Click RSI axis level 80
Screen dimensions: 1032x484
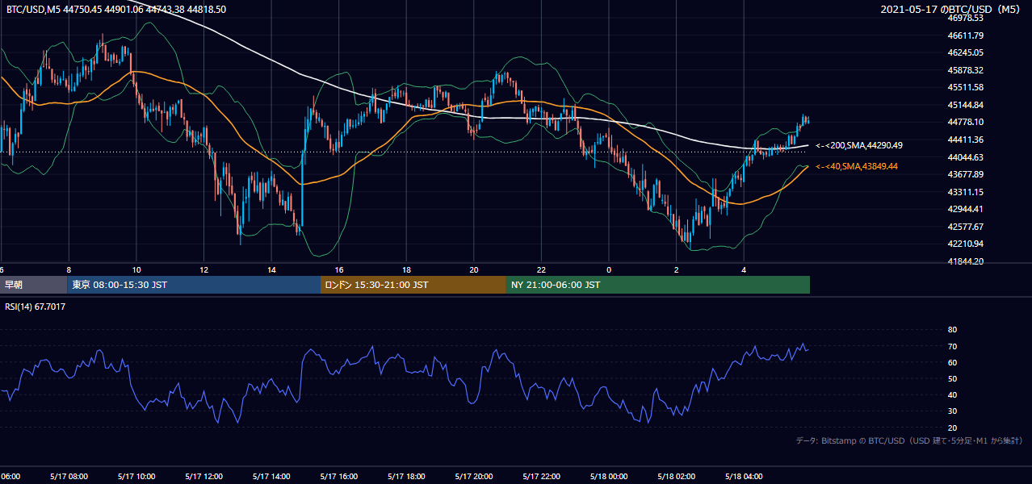tap(952, 330)
